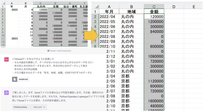Select column C header in right sheet
The height and width of the screenshot is (112, 203).
(154, 6)
